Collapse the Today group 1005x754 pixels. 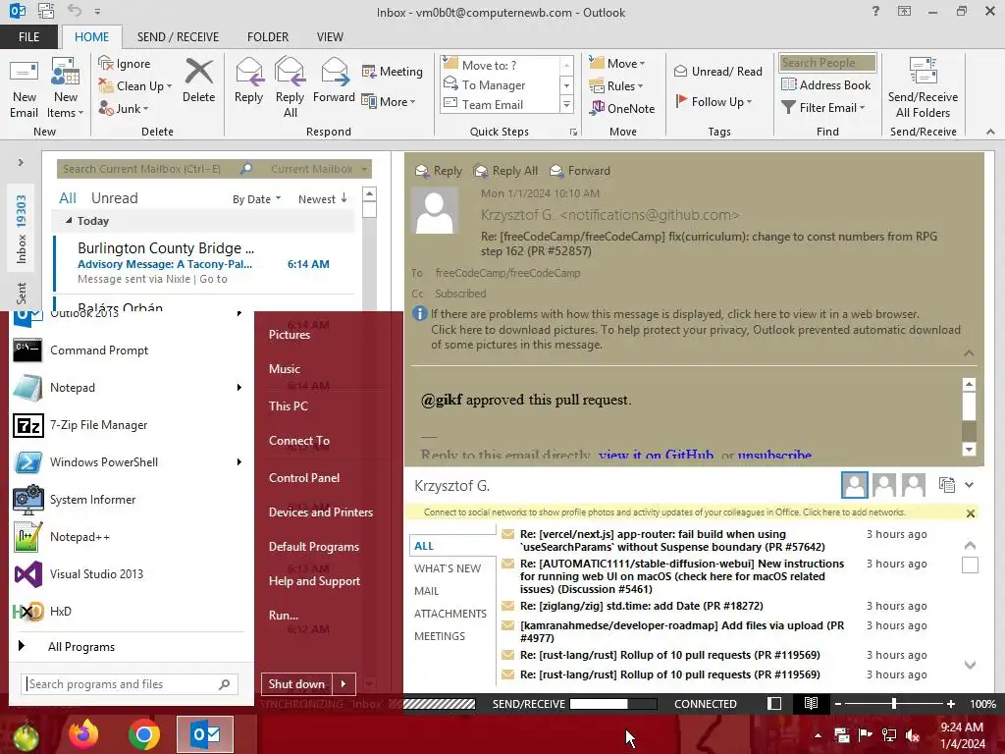[69, 221]
